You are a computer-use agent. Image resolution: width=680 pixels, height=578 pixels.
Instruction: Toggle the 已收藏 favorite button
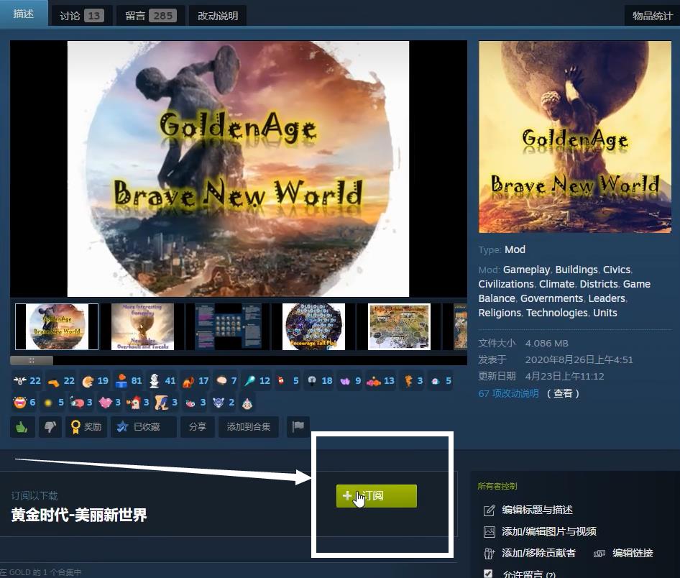[144, 427]
